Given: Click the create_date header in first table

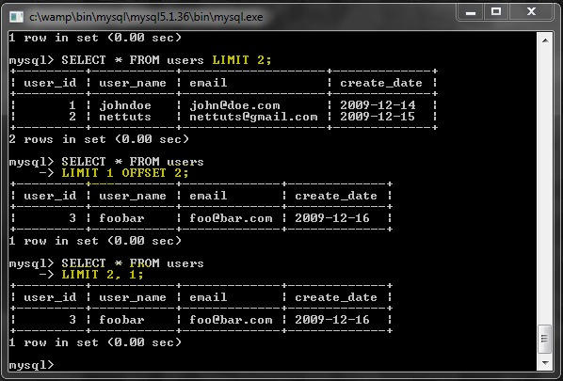Looking at the screenshot, I should (381, 83).
